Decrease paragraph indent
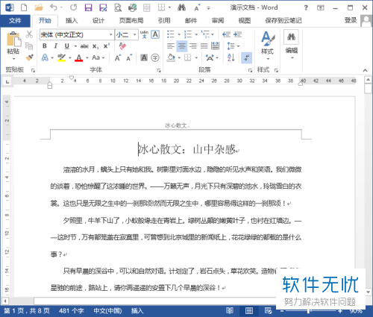This screenshot has width=373, height=317. click(226, 34)
